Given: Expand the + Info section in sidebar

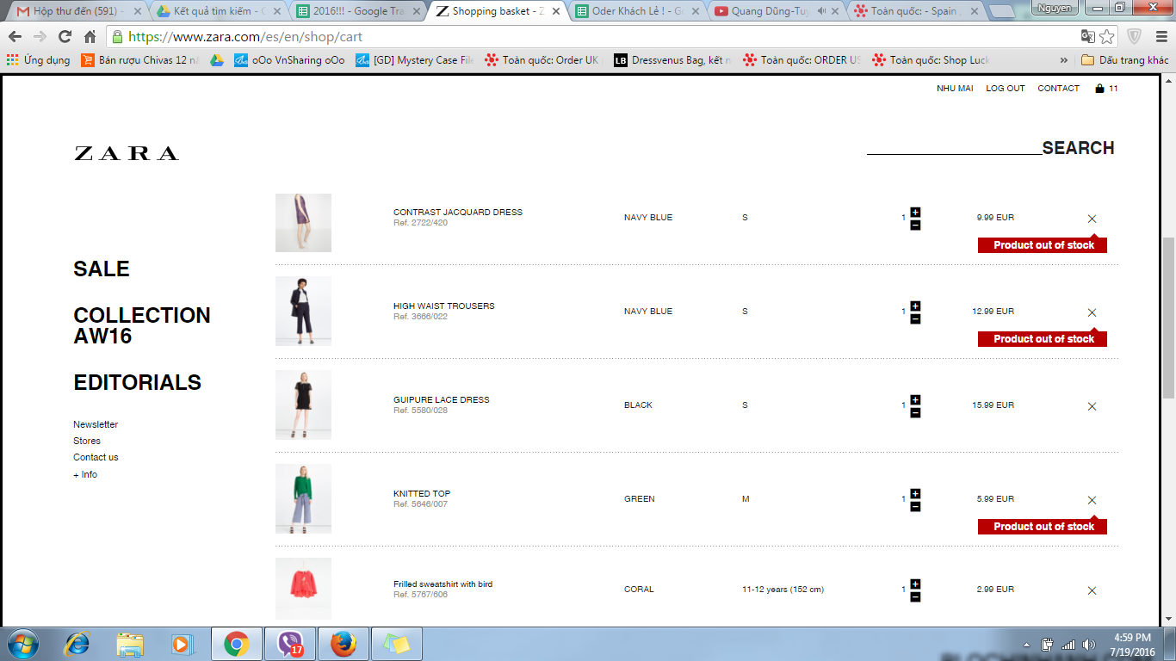Looking at the screenshot, I should pos(85,474).
